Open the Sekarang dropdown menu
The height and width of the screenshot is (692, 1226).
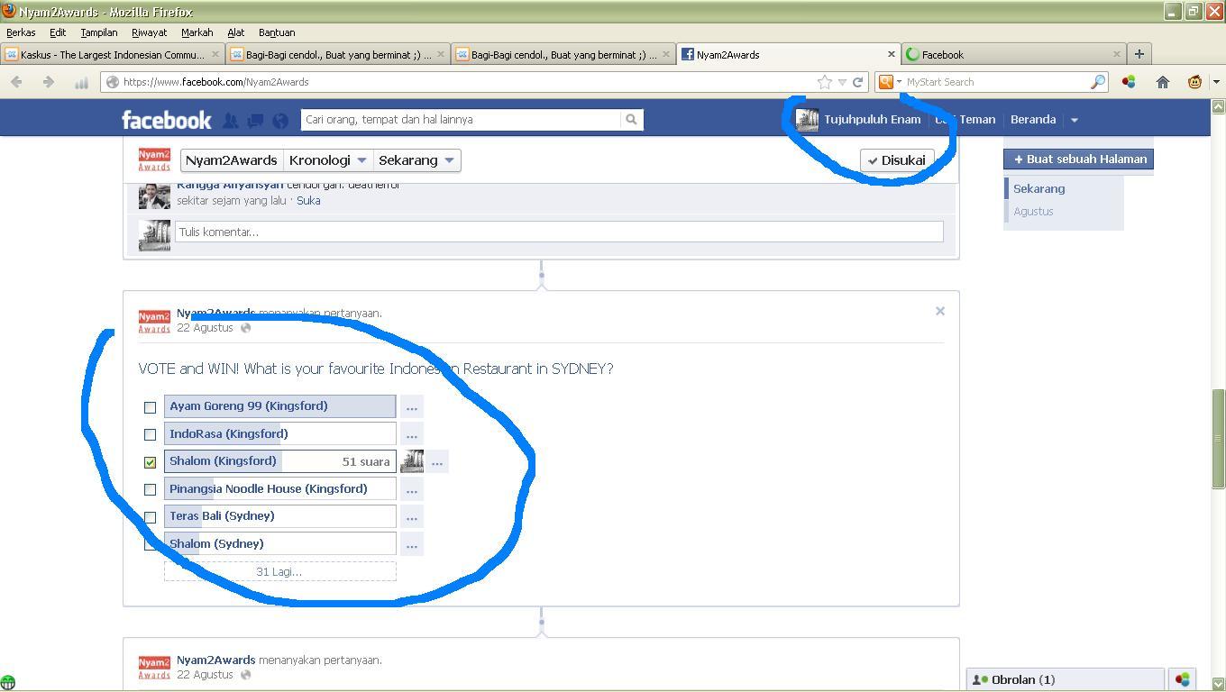click(416, 160)
